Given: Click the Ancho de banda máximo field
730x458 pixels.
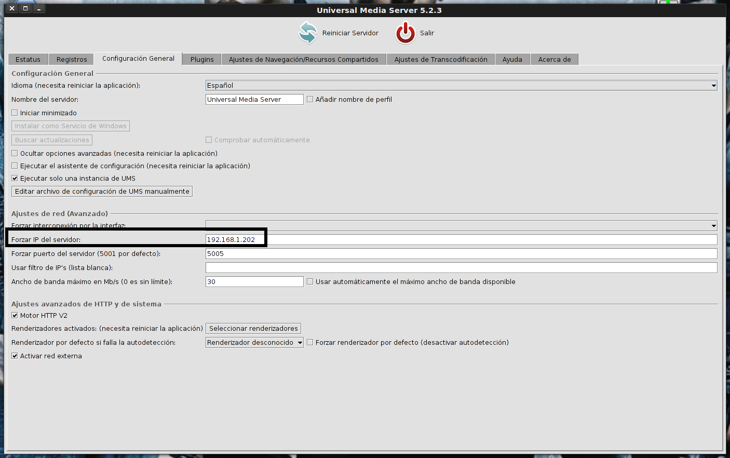Looking at the screenshot, I should (x=254, y=281).
